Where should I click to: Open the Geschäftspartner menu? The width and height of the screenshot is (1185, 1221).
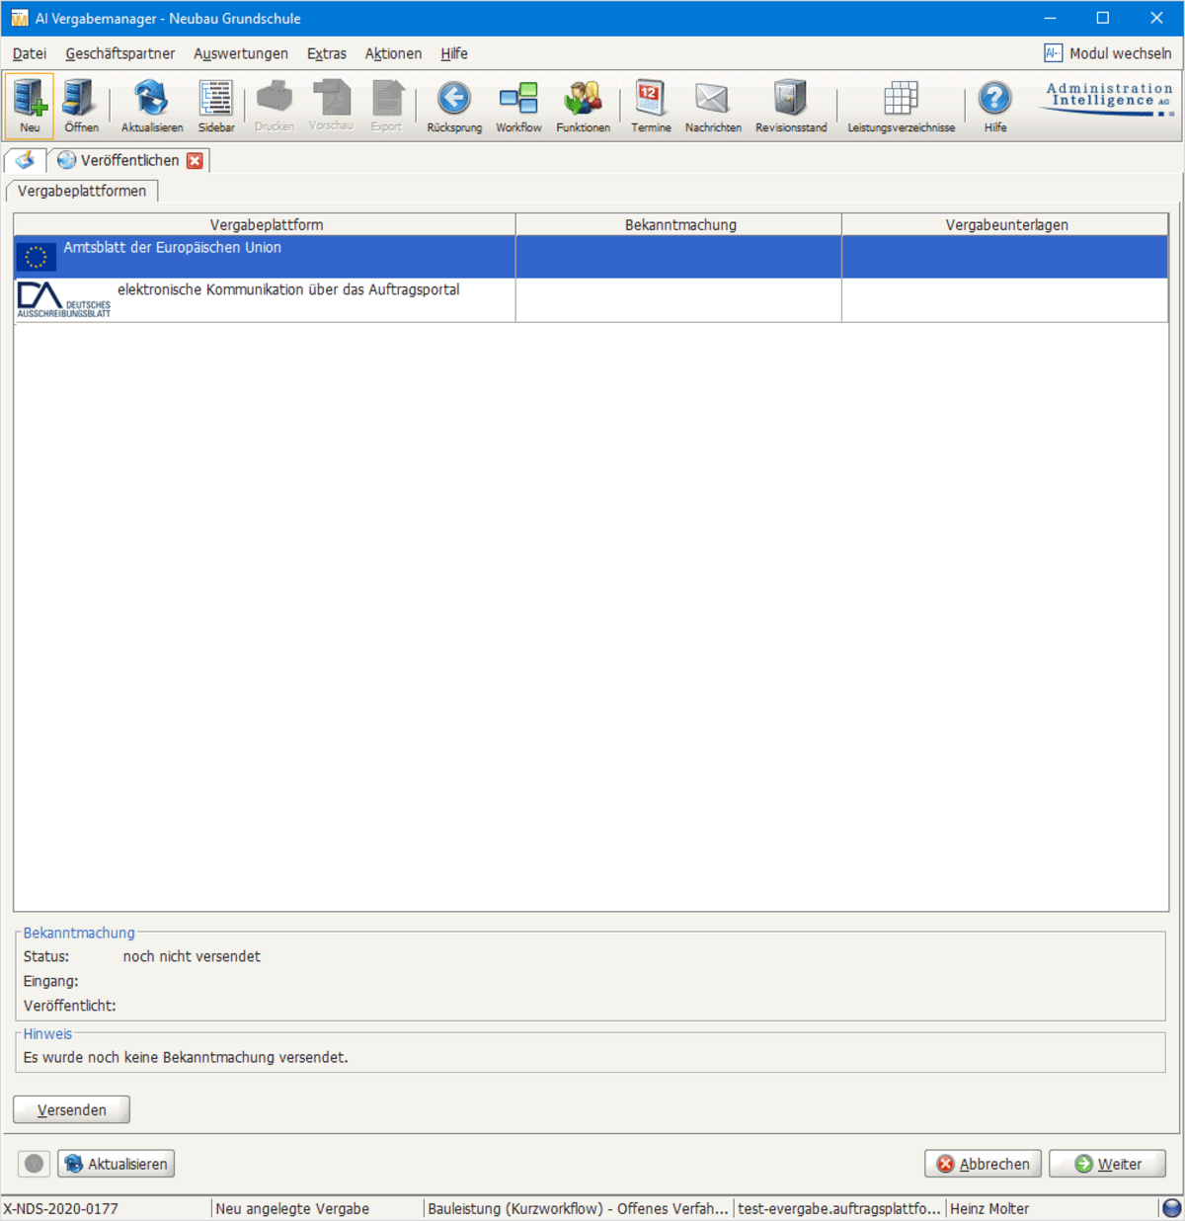click(119, 53)
